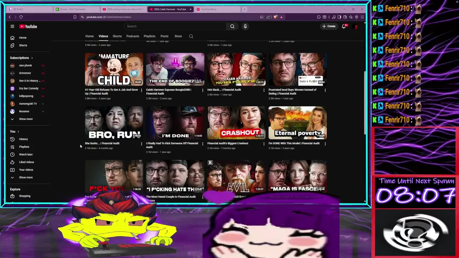Open Asmongold TV subscription
459x258 pixels.
28,104
